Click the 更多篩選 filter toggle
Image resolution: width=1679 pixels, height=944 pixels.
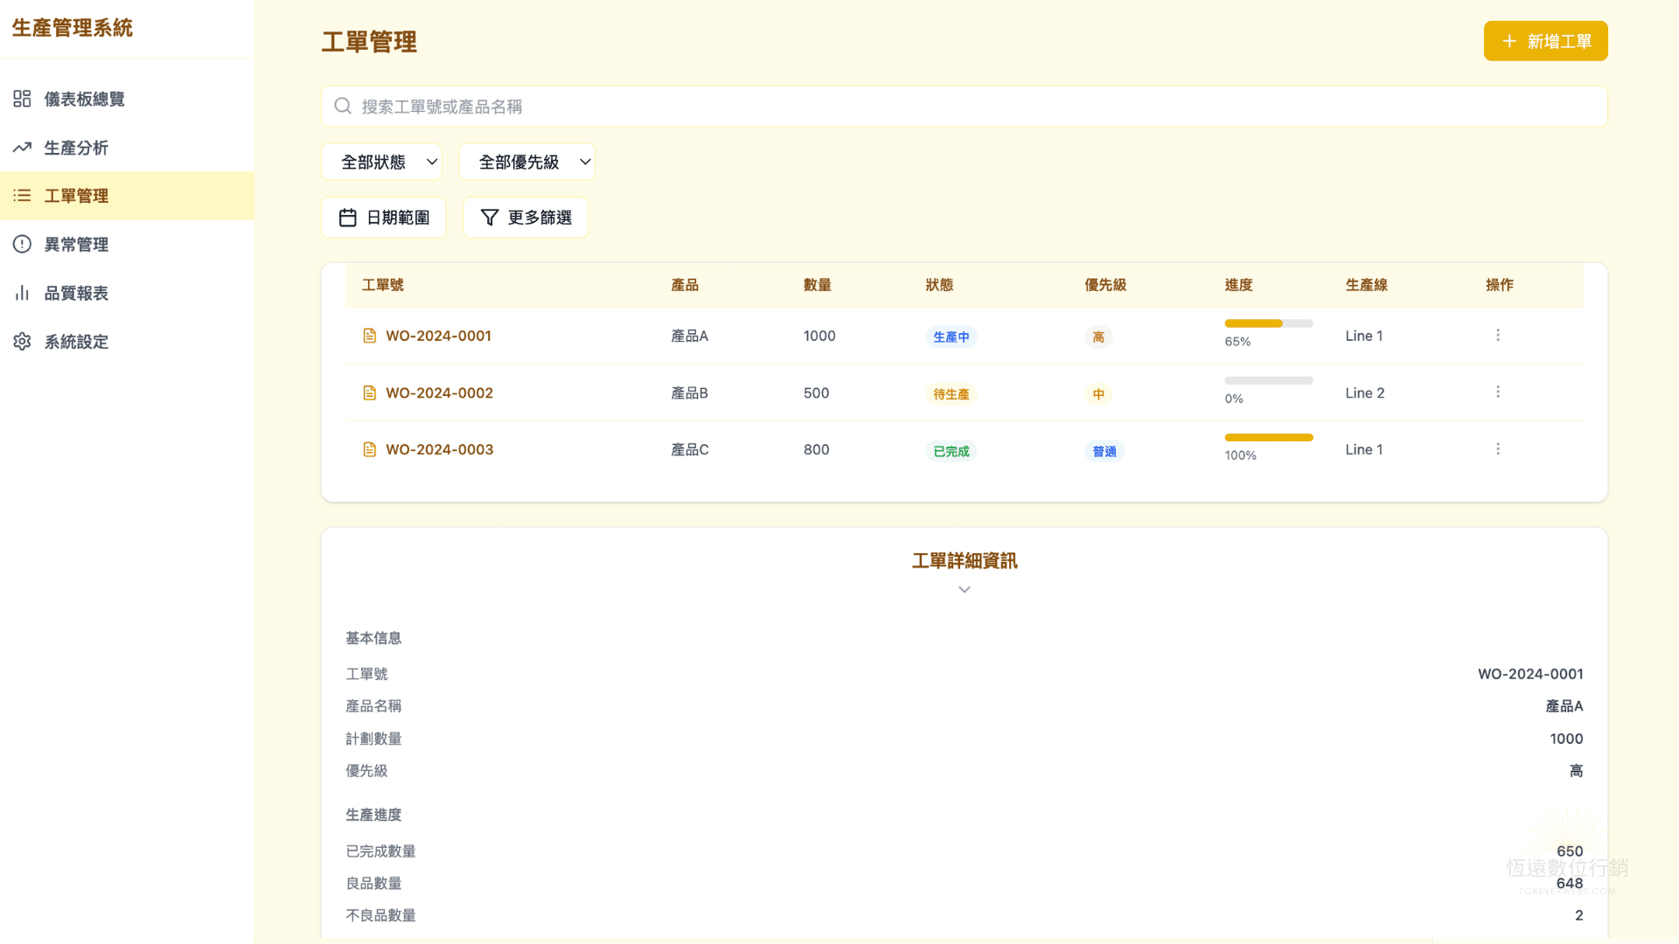tap(525, 217)
